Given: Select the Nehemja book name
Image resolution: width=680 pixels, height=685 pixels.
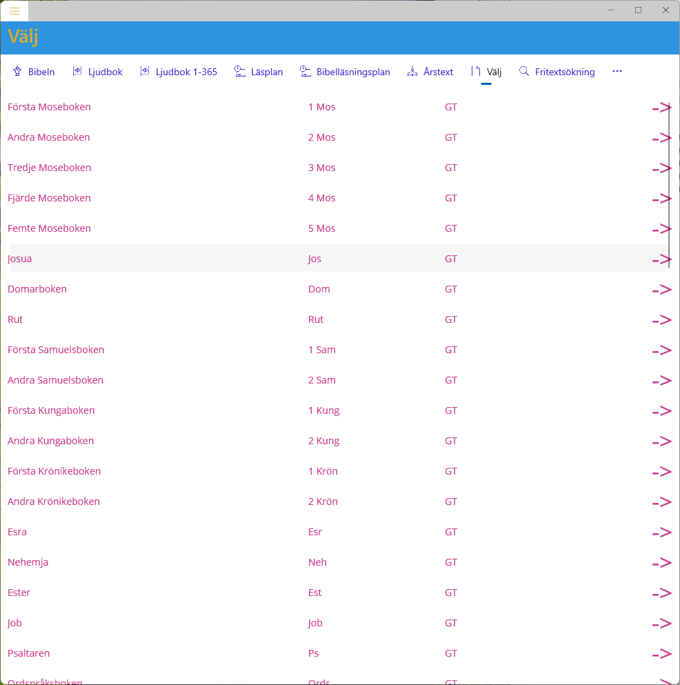Looking at the screenshot, I should click(28, 562).
